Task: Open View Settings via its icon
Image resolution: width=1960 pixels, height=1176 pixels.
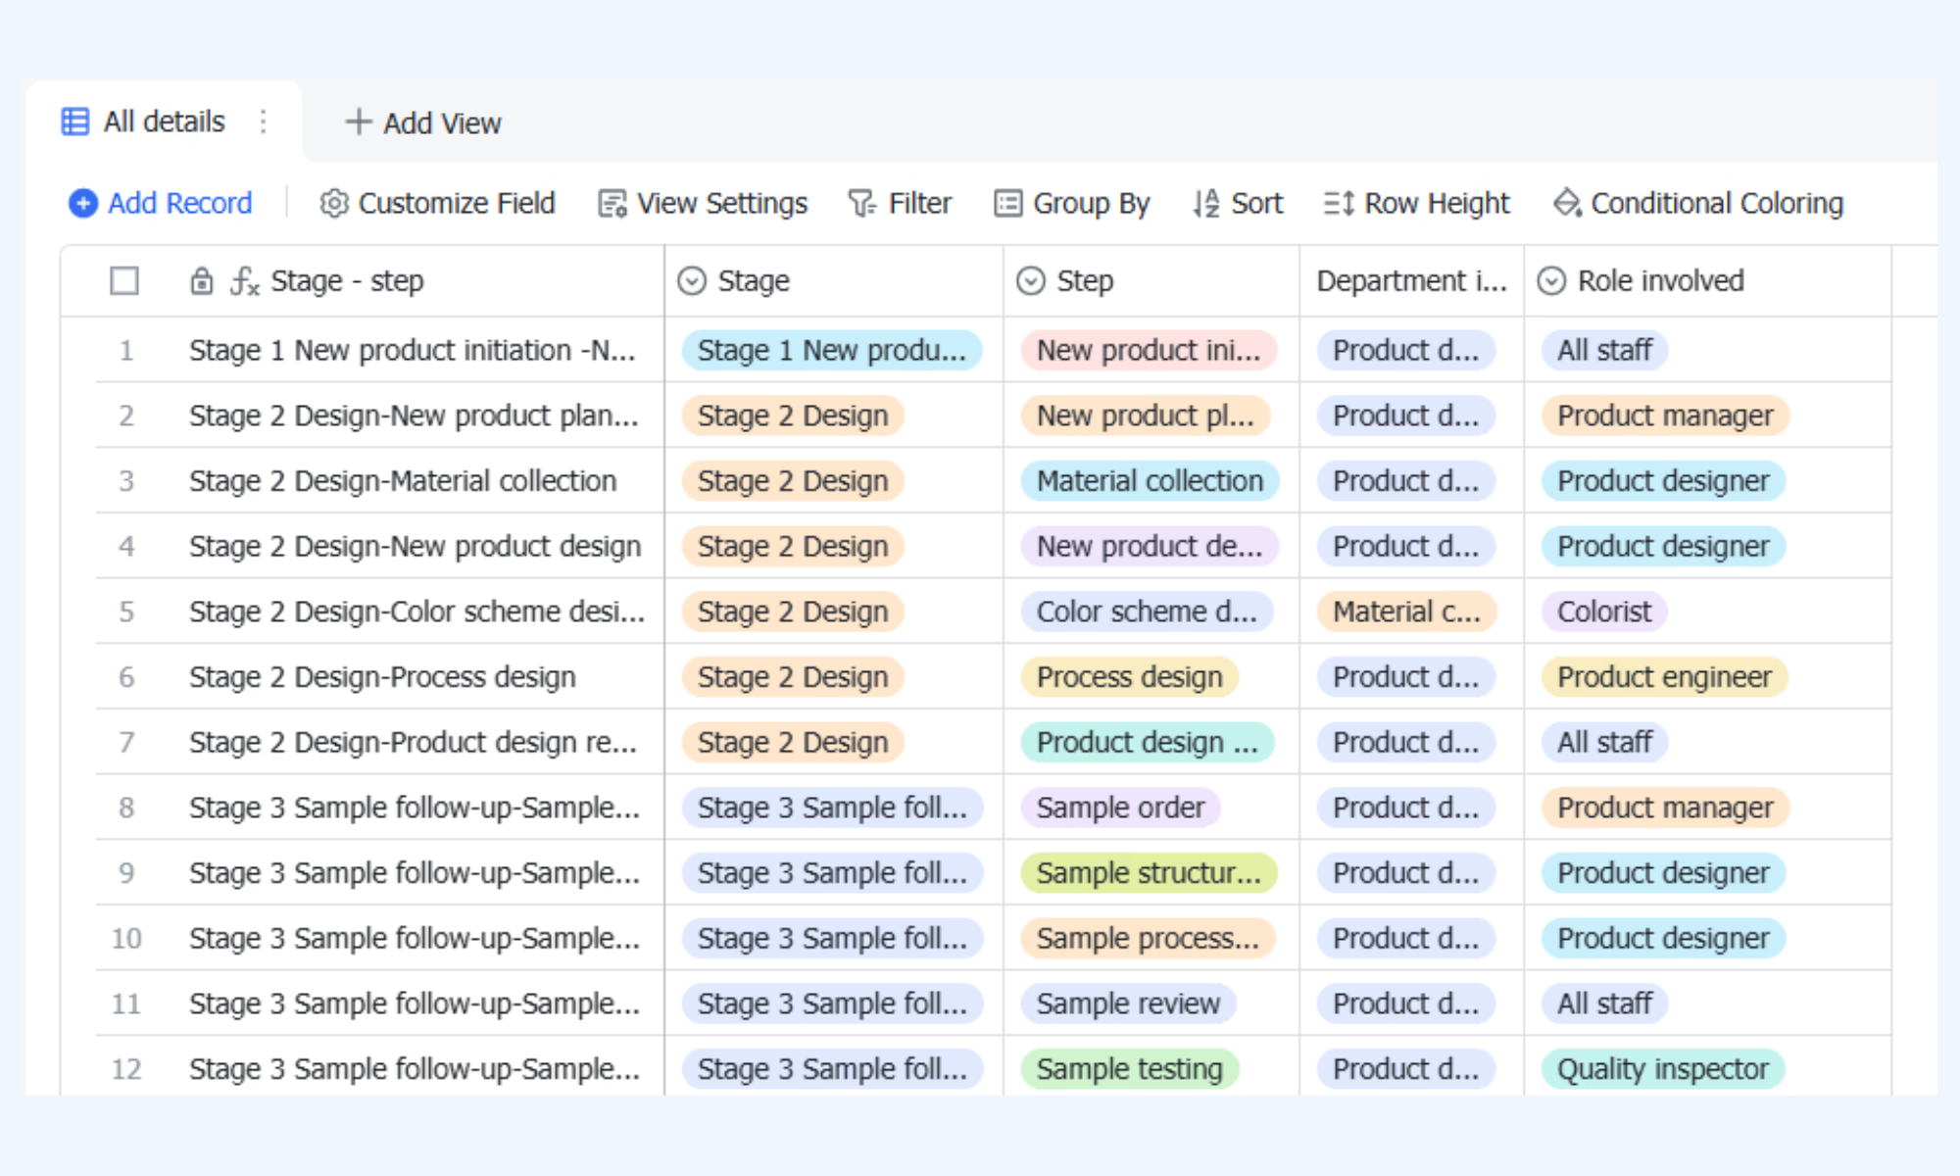Action: (612, 203)
